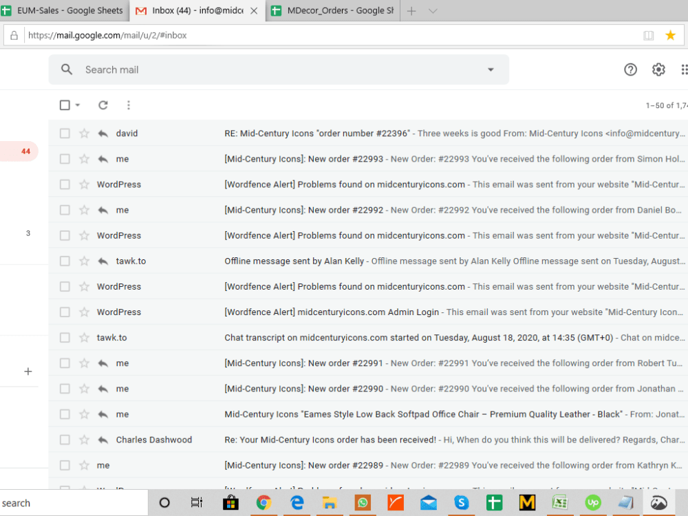Open yellow M app on taskbar
688x516 pixels.
[527, 503]
